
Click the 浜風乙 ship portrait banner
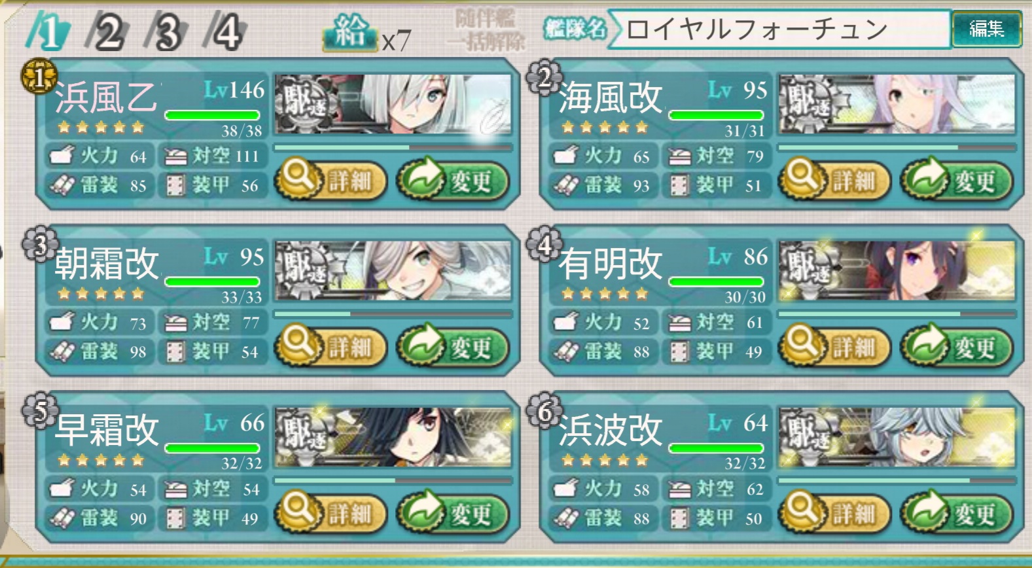[x=393, y=104]
